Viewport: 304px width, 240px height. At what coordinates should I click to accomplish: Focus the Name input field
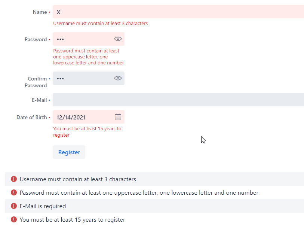(x=178, y=12)
